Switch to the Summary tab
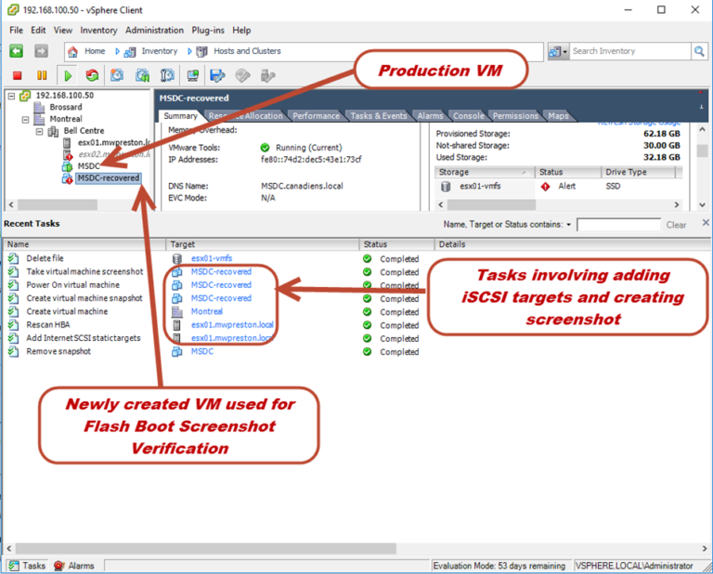The width and height of the screenshot is (713, 574). tap(180, 116)
